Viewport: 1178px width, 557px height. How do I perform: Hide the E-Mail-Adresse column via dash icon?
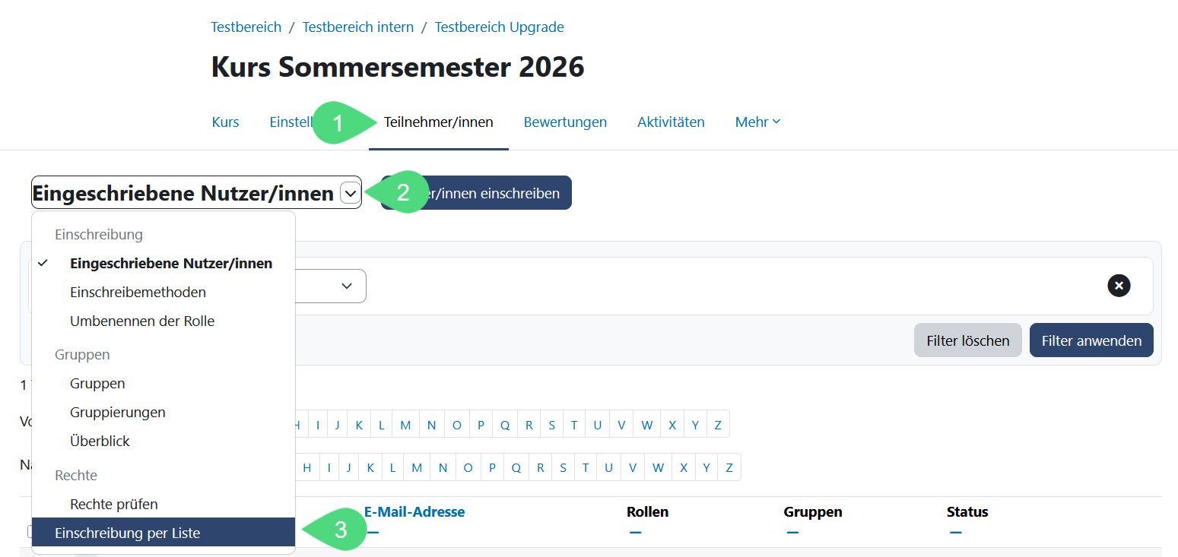(x=372, y=533)
